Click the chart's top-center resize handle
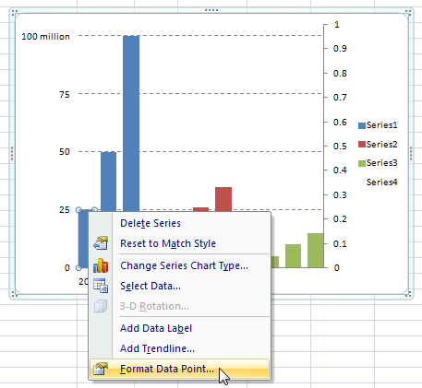Viewport: 422px width, 388px height. [211, 10]
